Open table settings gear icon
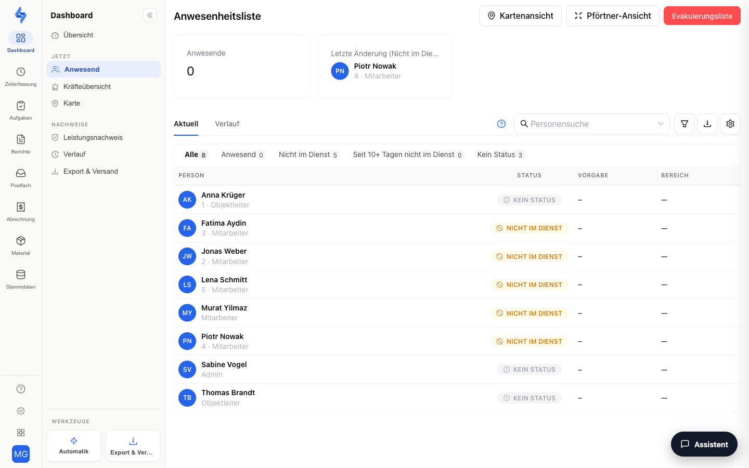 [x=730, y=124]
